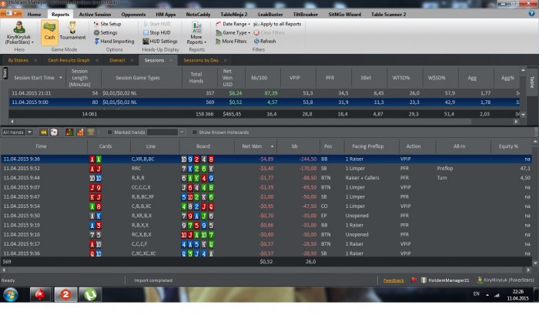Open the SitNGo Wizard ribbon tab
This screenshot has height=315, width=539.
pos(344,15)
